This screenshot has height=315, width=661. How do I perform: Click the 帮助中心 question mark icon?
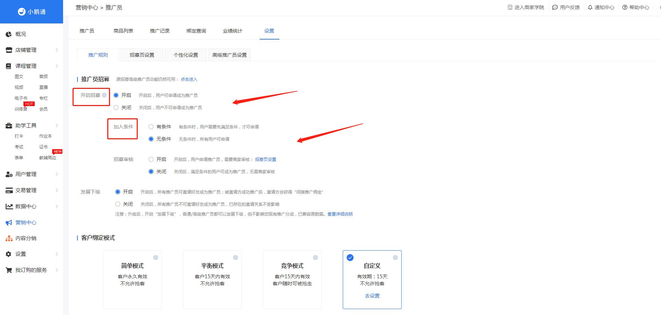coord(625,7)
